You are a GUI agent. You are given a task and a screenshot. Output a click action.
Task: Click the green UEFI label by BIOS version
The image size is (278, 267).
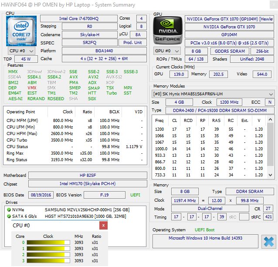(135, 195)
